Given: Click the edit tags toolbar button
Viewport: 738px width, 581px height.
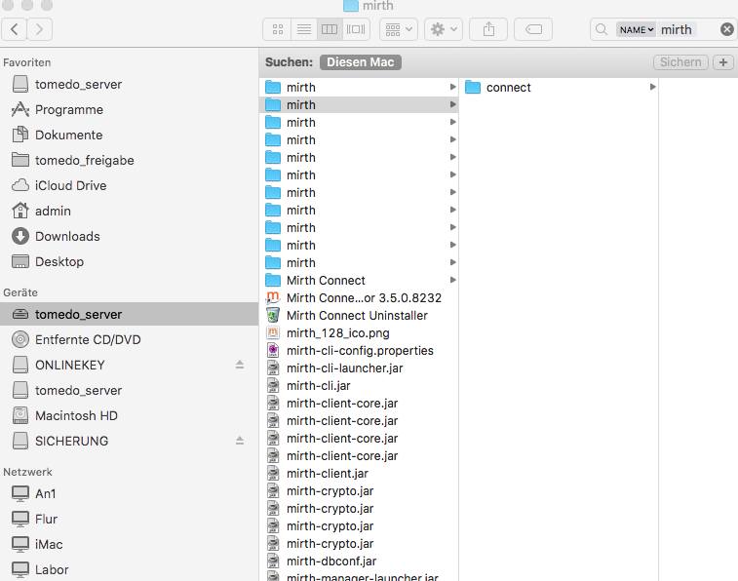Looking at the screenshot, I should pos(533,29).
